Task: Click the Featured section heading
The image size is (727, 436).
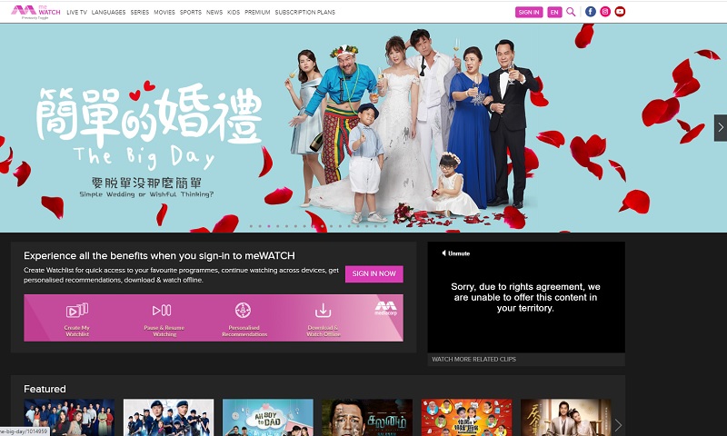Action: [x=45, y=389]
